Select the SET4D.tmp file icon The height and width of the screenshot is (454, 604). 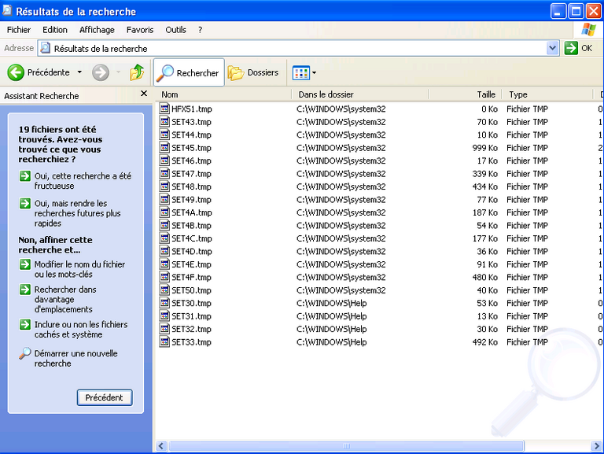164,251
